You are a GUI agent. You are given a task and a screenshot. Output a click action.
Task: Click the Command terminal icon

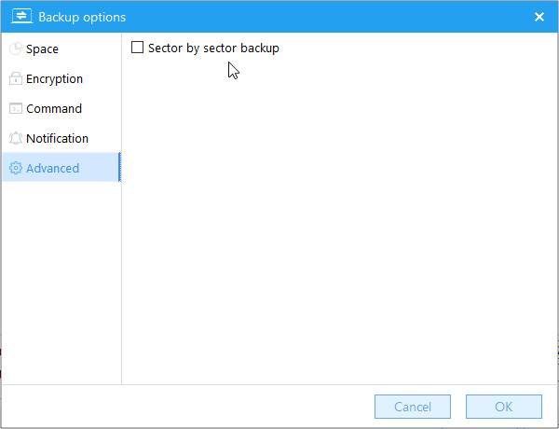(x=15, y=108)
